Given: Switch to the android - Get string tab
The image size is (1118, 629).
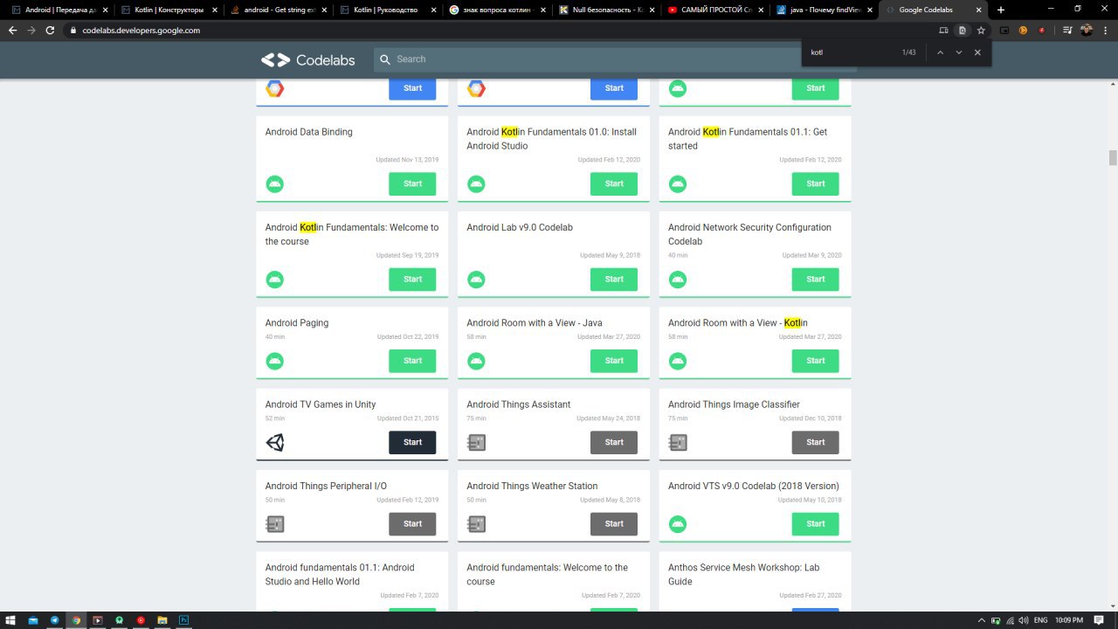Looking at the screenshot, I should pos(278,10).
